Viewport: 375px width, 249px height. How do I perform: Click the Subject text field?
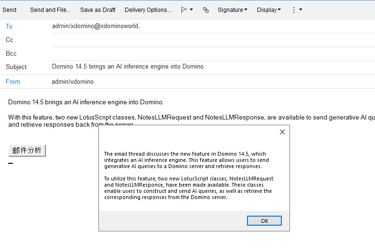[x=213, y=67]
